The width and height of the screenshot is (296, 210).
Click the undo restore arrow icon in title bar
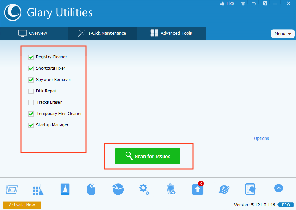pos(254,4)
